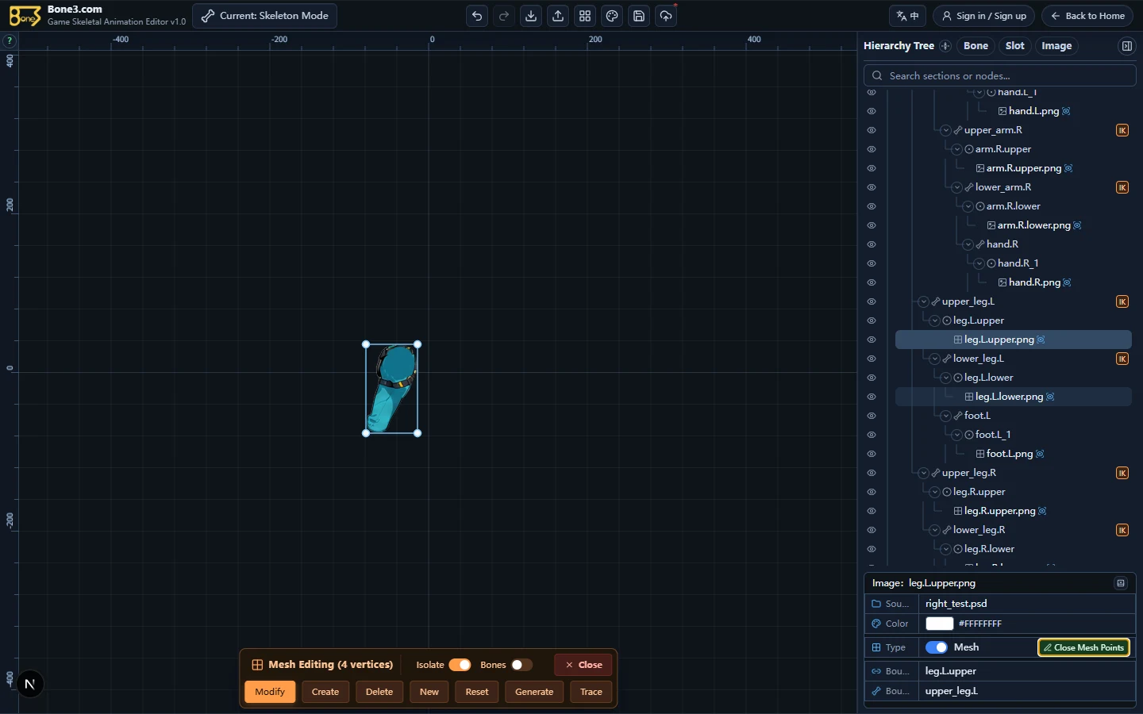Screen dimensions: 1143x714
Task: Click the IK badge on lower_arm.R
Action: tap(1122, 187)
